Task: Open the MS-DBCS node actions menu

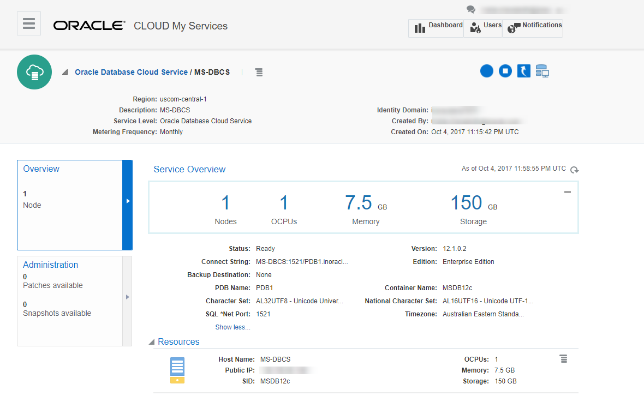Action: pyautogui.click(x=563, y=359)
